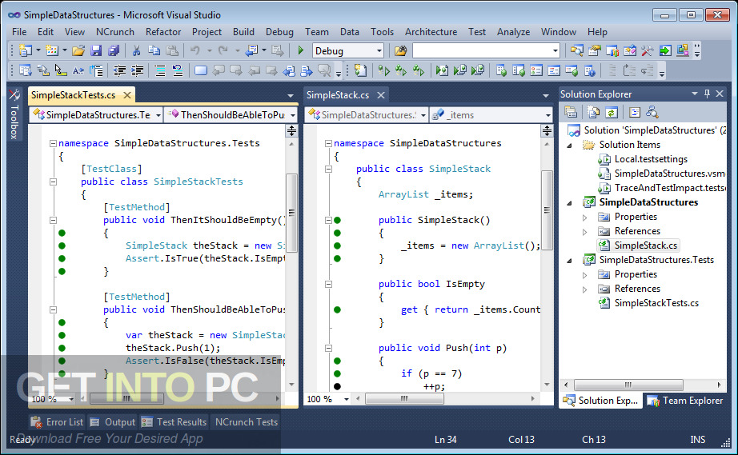Click the New Project toolbar icon
This screenshot has height=455, width=738.
(26, 50)
